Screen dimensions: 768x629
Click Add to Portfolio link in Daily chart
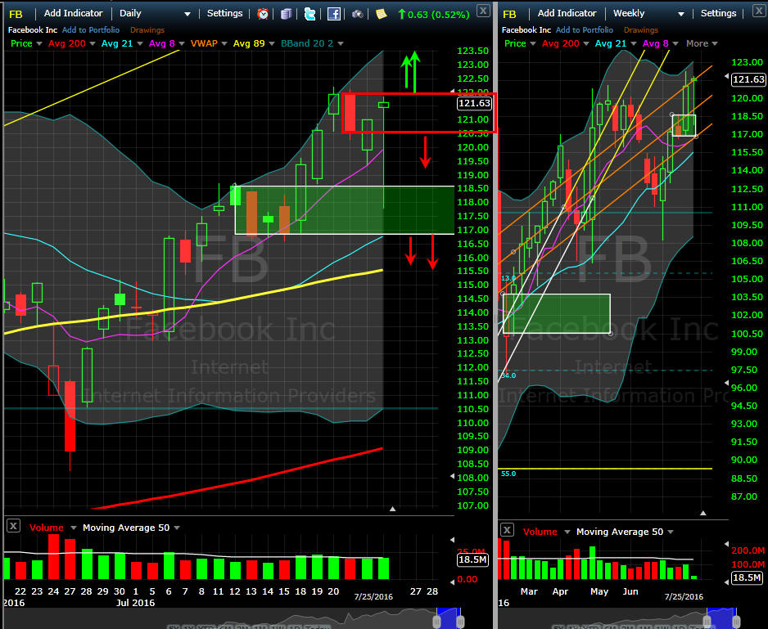click(x=91, y=30)
